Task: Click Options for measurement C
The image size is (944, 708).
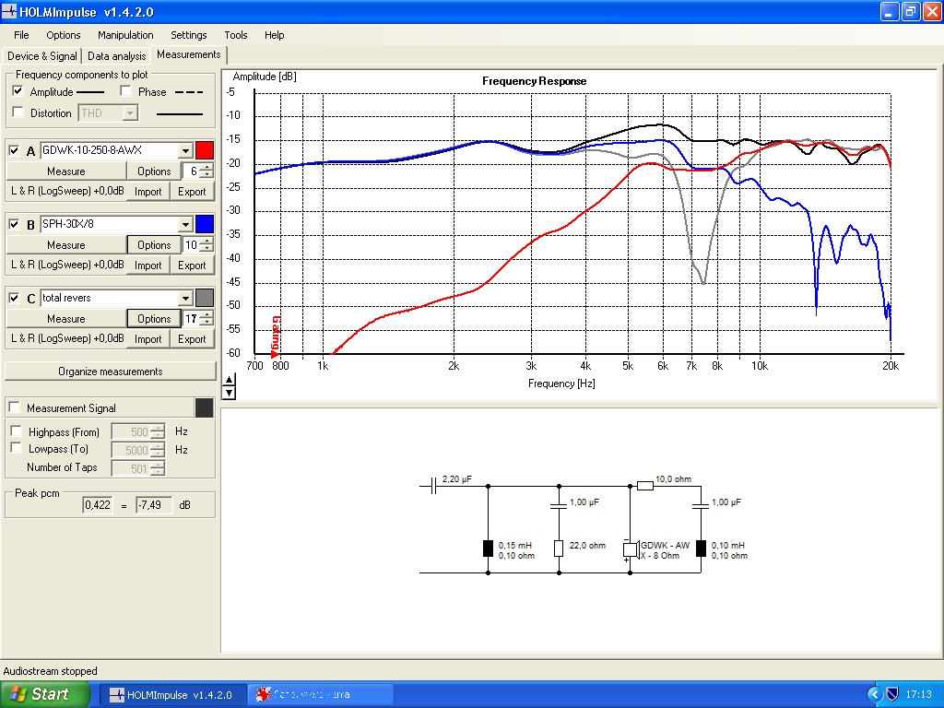Action: (154, 319)
